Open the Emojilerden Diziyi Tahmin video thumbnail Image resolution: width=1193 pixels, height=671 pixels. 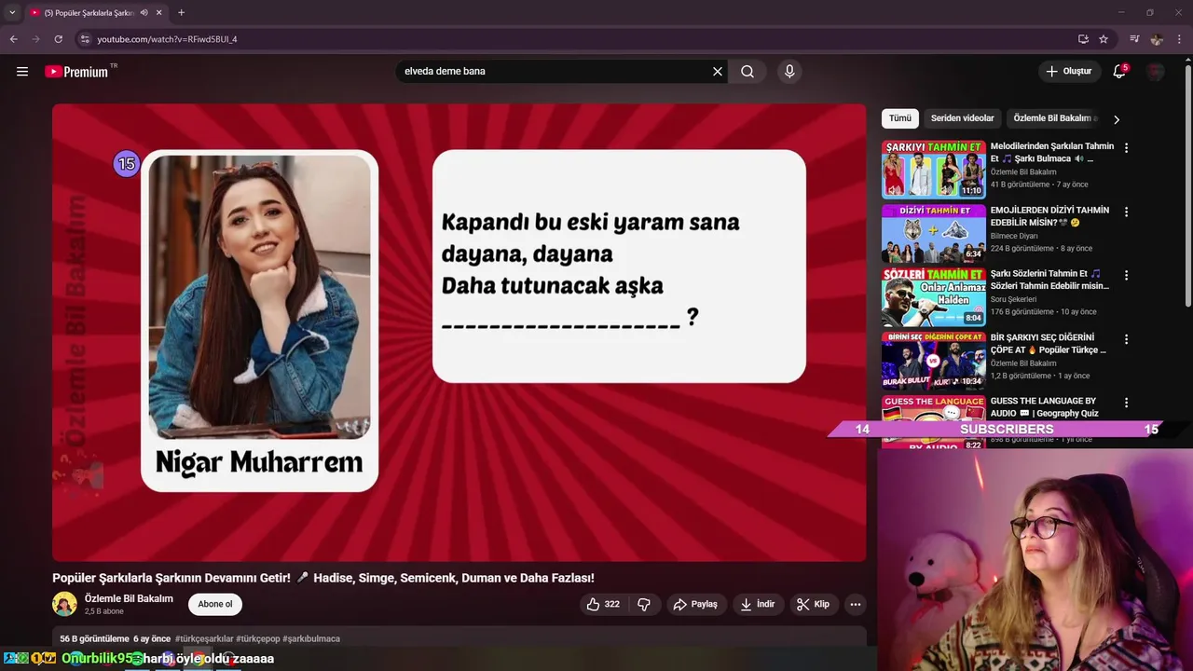[x=933, y=233]
